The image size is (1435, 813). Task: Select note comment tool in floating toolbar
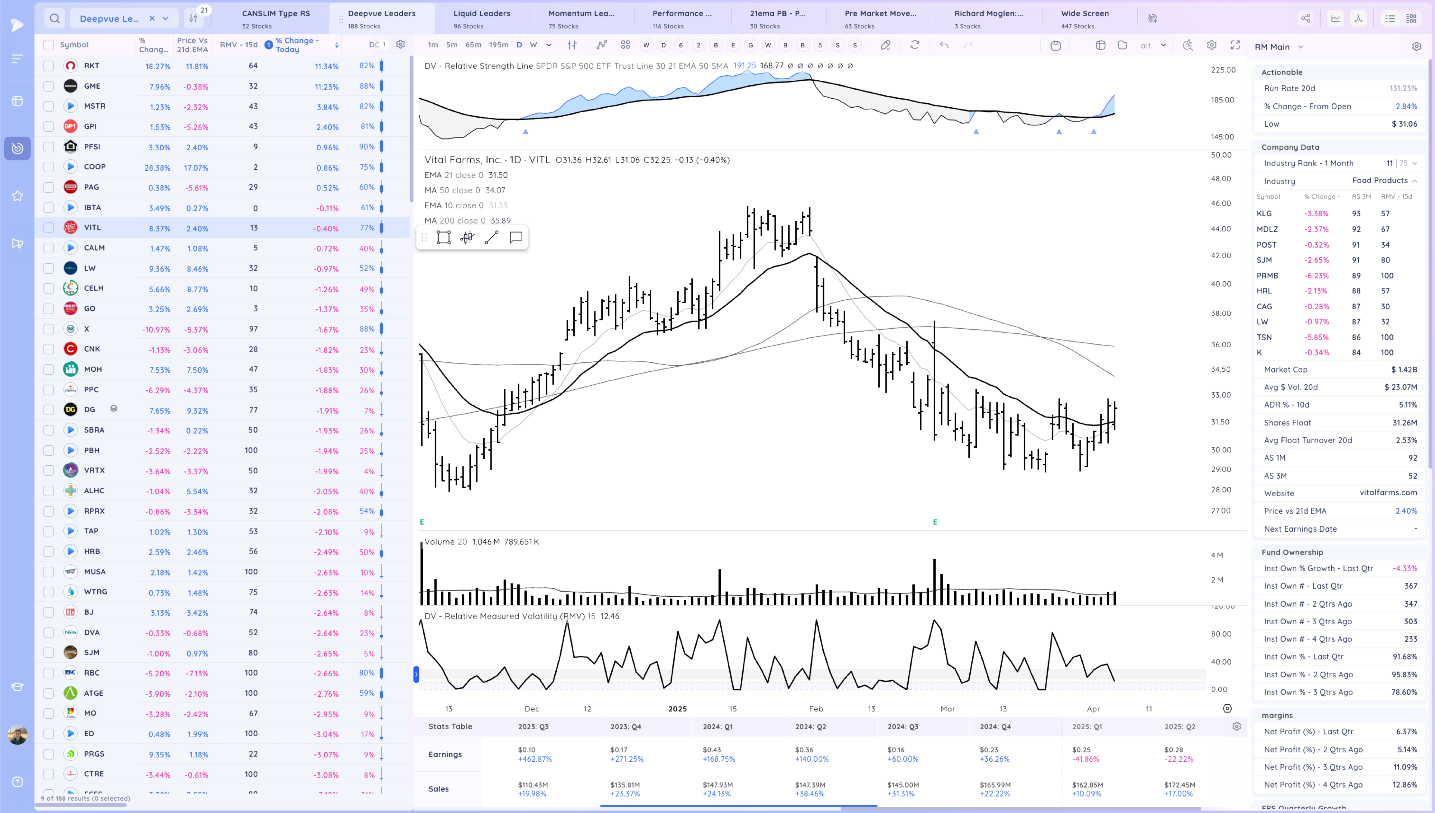516,238
